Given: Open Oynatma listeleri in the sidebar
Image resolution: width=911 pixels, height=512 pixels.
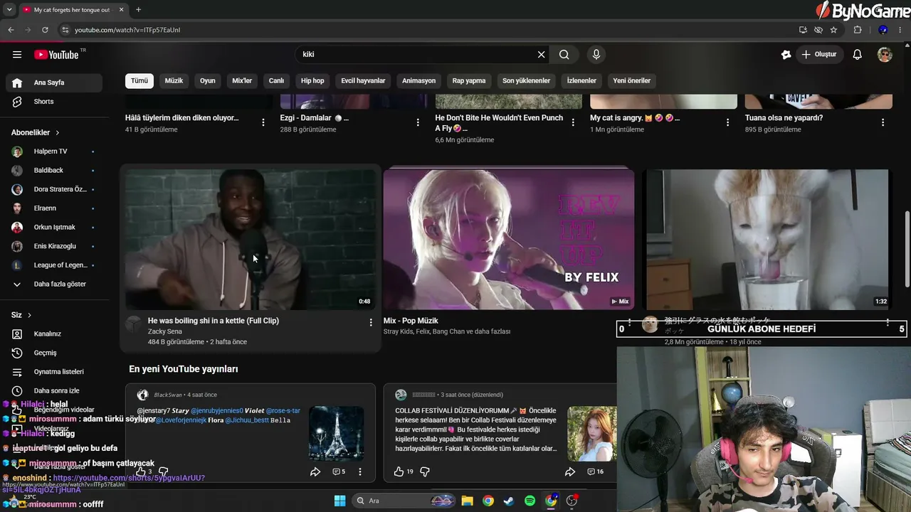Looking at the screenshot, I should coord(54,372).
